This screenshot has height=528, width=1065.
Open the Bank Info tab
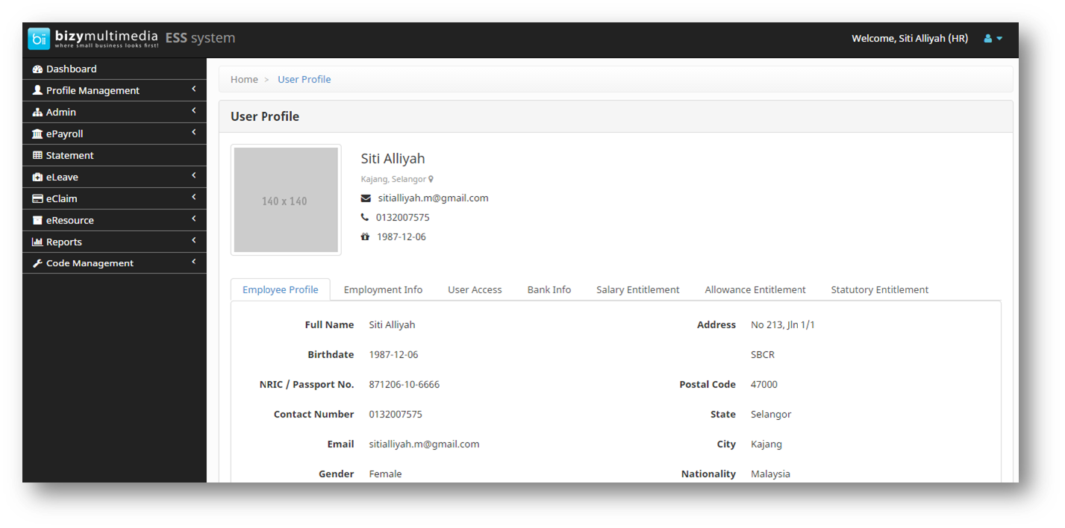click(549, 290)
